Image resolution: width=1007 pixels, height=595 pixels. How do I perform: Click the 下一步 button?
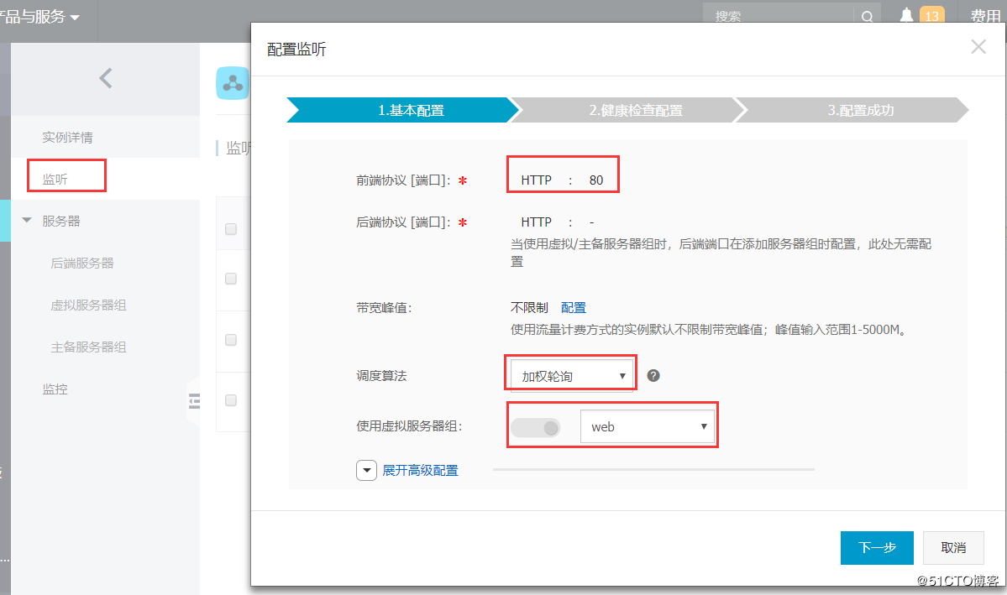(877, 547)
